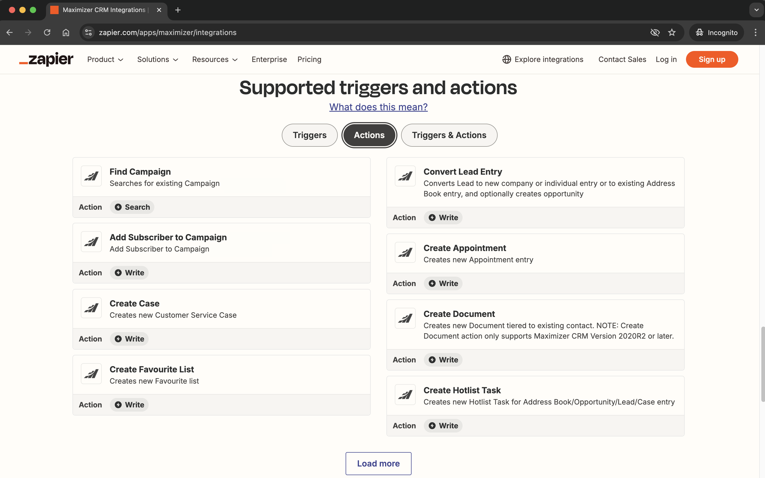Click Maximizer icon on Find Campaign card
Viewport: 765px width, 478px height.
(91, 176)
